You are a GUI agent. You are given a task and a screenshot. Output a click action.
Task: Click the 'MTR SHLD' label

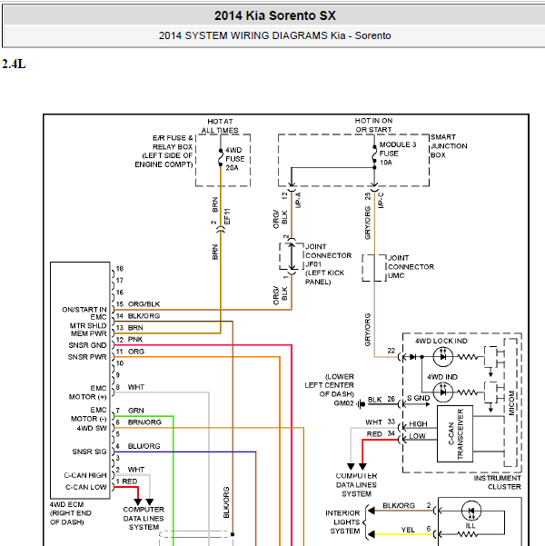[x=88, y=325]
